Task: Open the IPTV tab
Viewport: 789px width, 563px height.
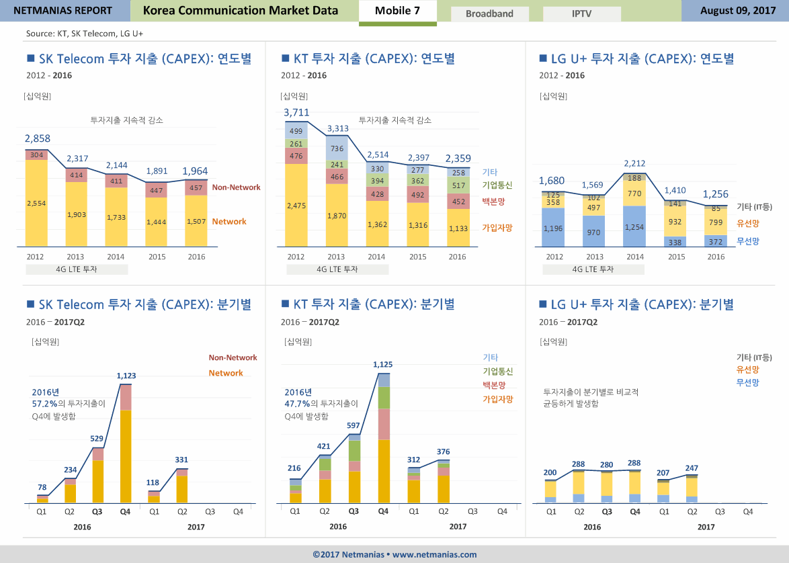Action: [582, 13]
